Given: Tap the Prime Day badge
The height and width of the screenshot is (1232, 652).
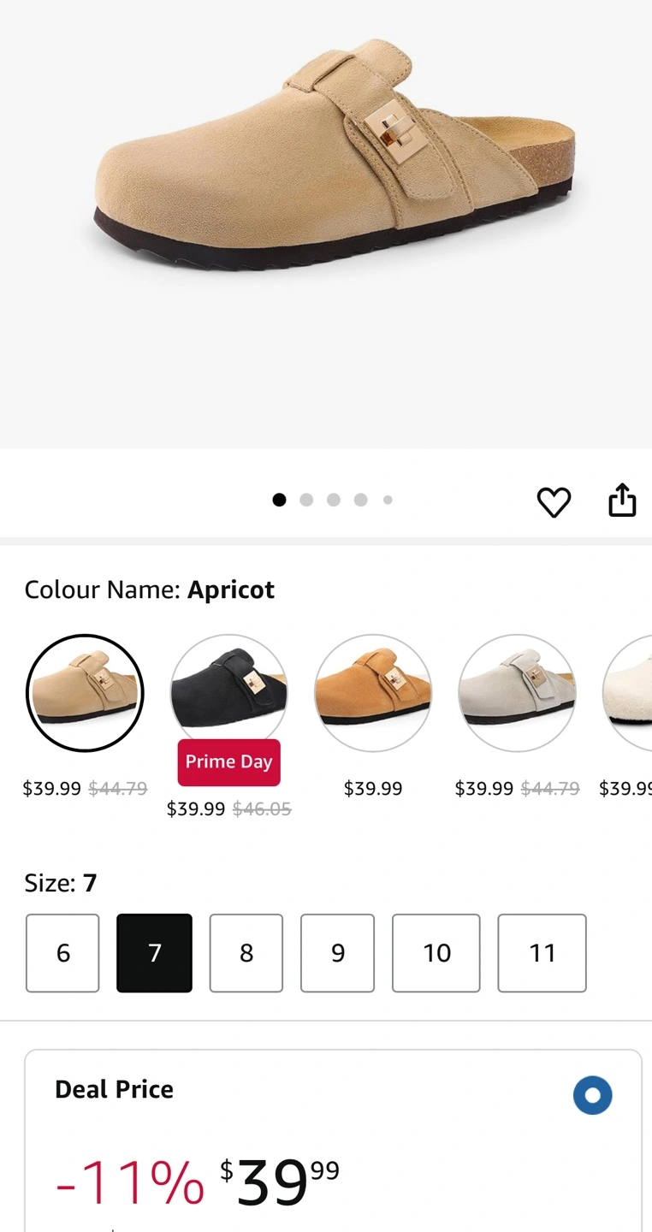Looking at the screenshot, I should point(228,762).
